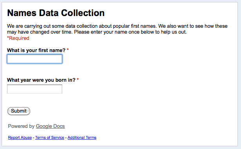
Task: Open the Terms of Service link
Action: pos(50,138)
